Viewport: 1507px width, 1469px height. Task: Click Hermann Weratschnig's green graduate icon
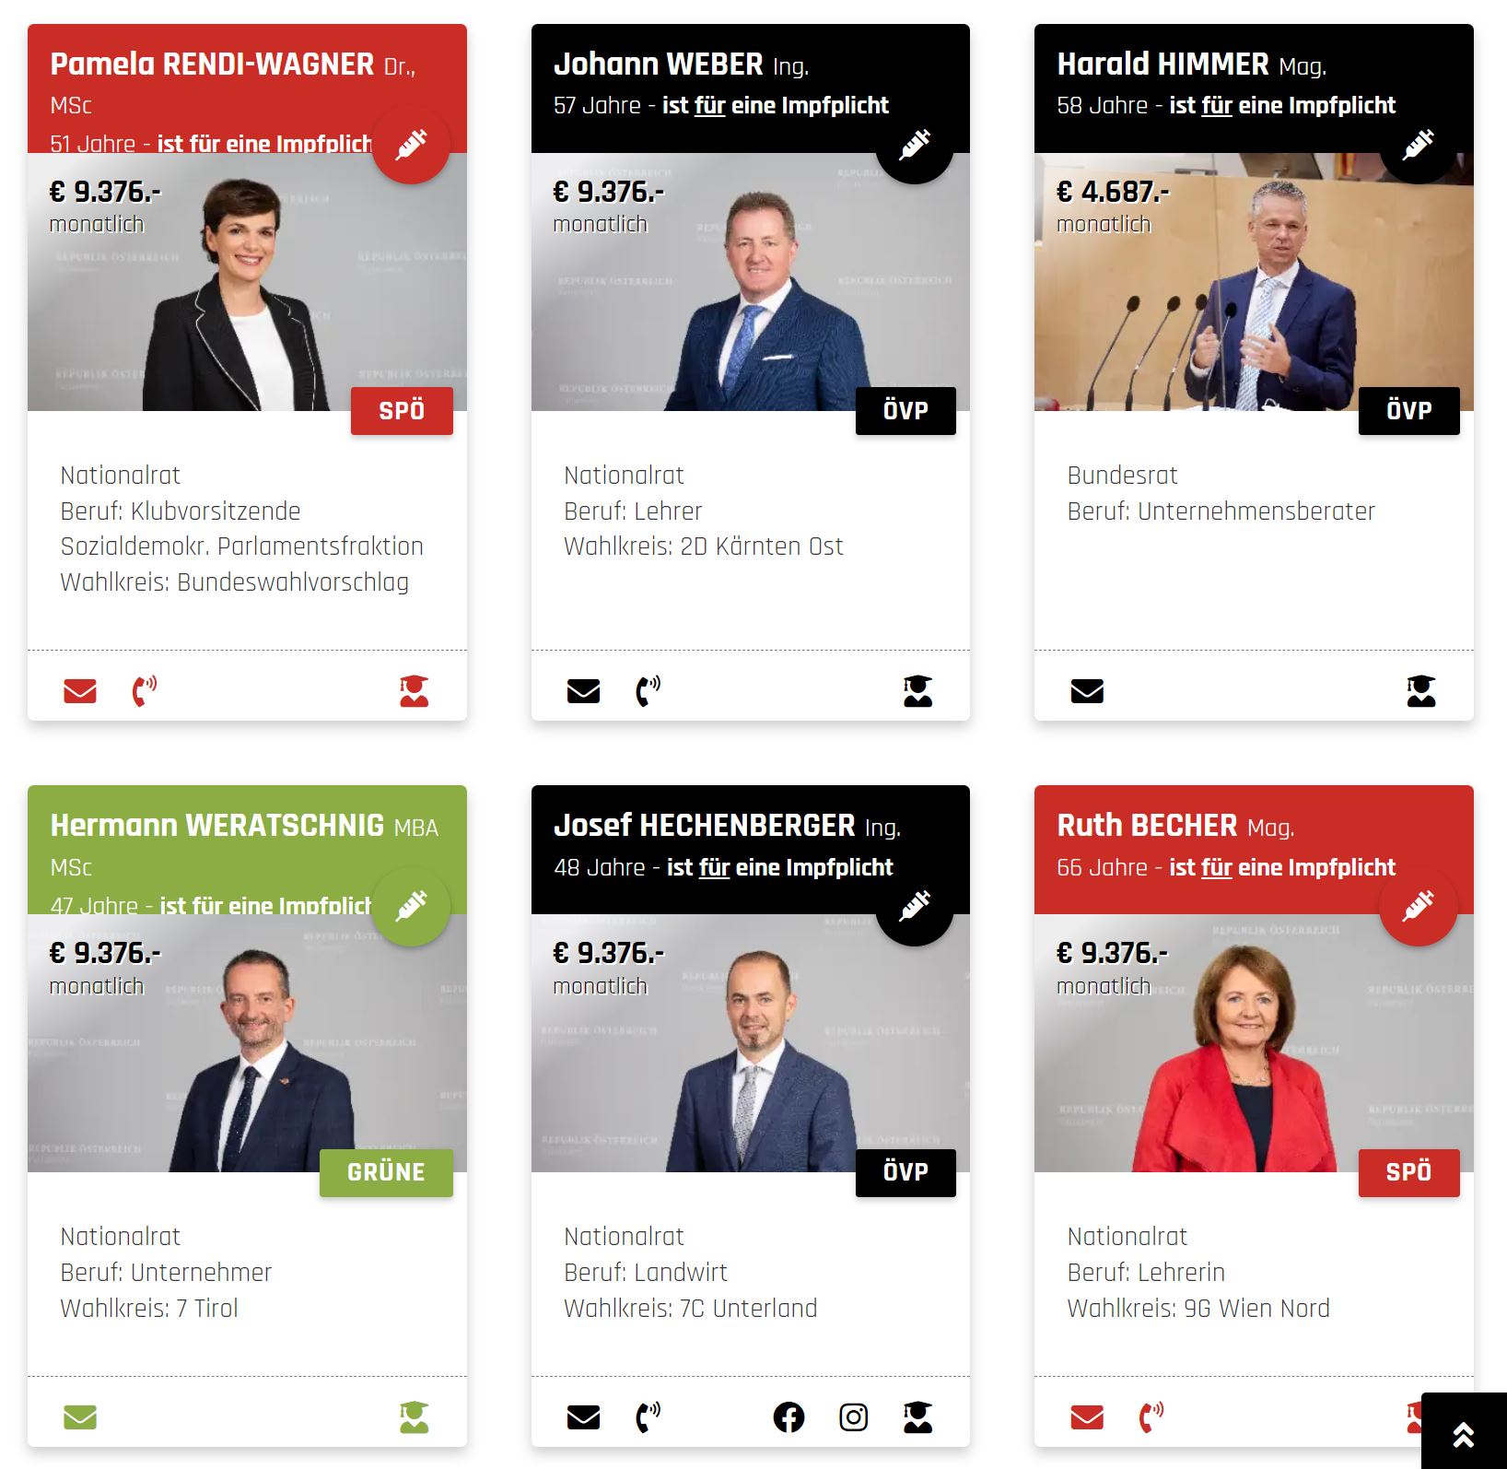click(415, 1416)
